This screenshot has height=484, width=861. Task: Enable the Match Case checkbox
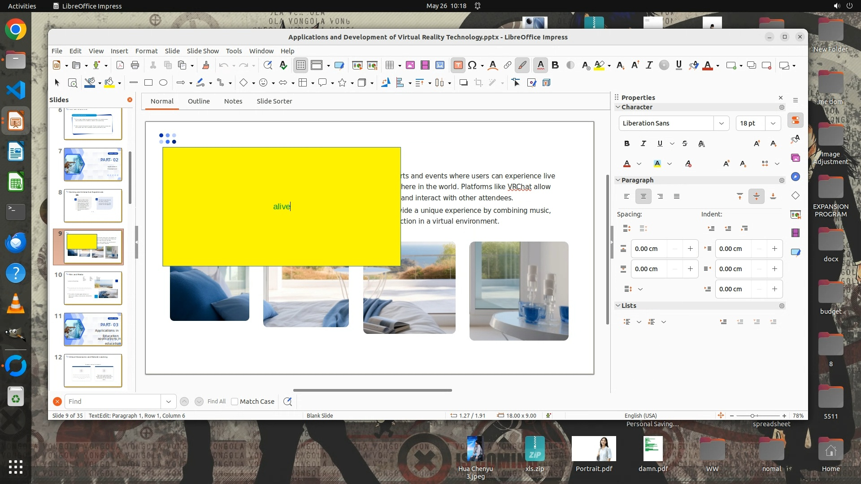coord(235,402)
